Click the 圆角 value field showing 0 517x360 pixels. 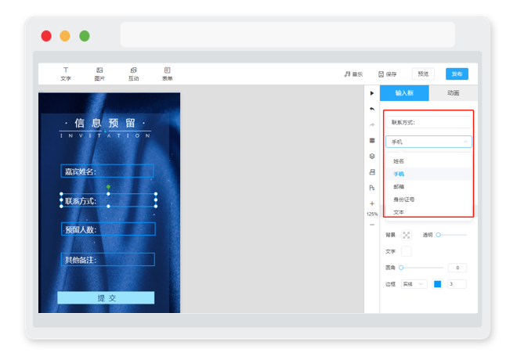[x=457, y=268]
